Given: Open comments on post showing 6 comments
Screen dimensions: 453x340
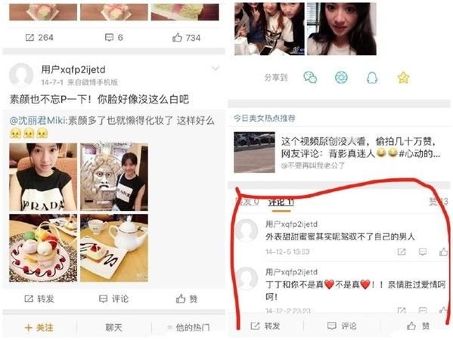Looking at the screenshot, I should 114,38.
